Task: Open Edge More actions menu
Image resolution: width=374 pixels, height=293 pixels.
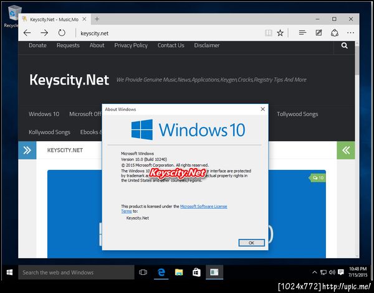Action: click(x=350, y=33)
